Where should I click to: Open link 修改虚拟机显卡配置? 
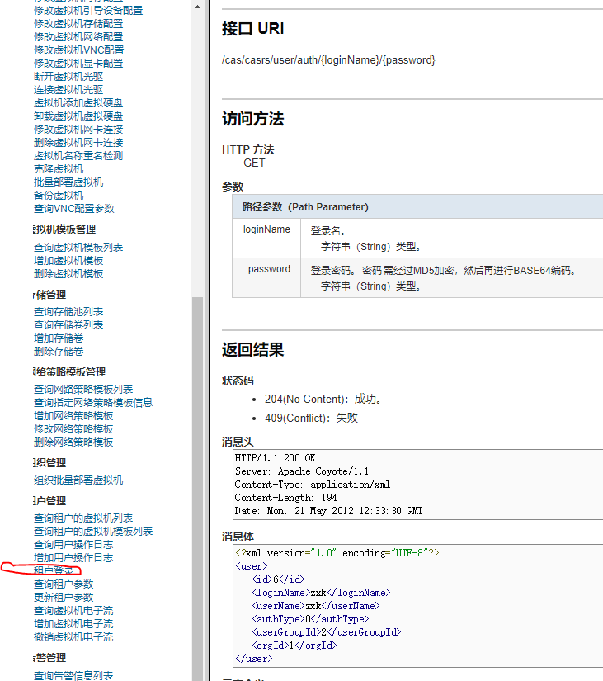click(x=78, y=64)
